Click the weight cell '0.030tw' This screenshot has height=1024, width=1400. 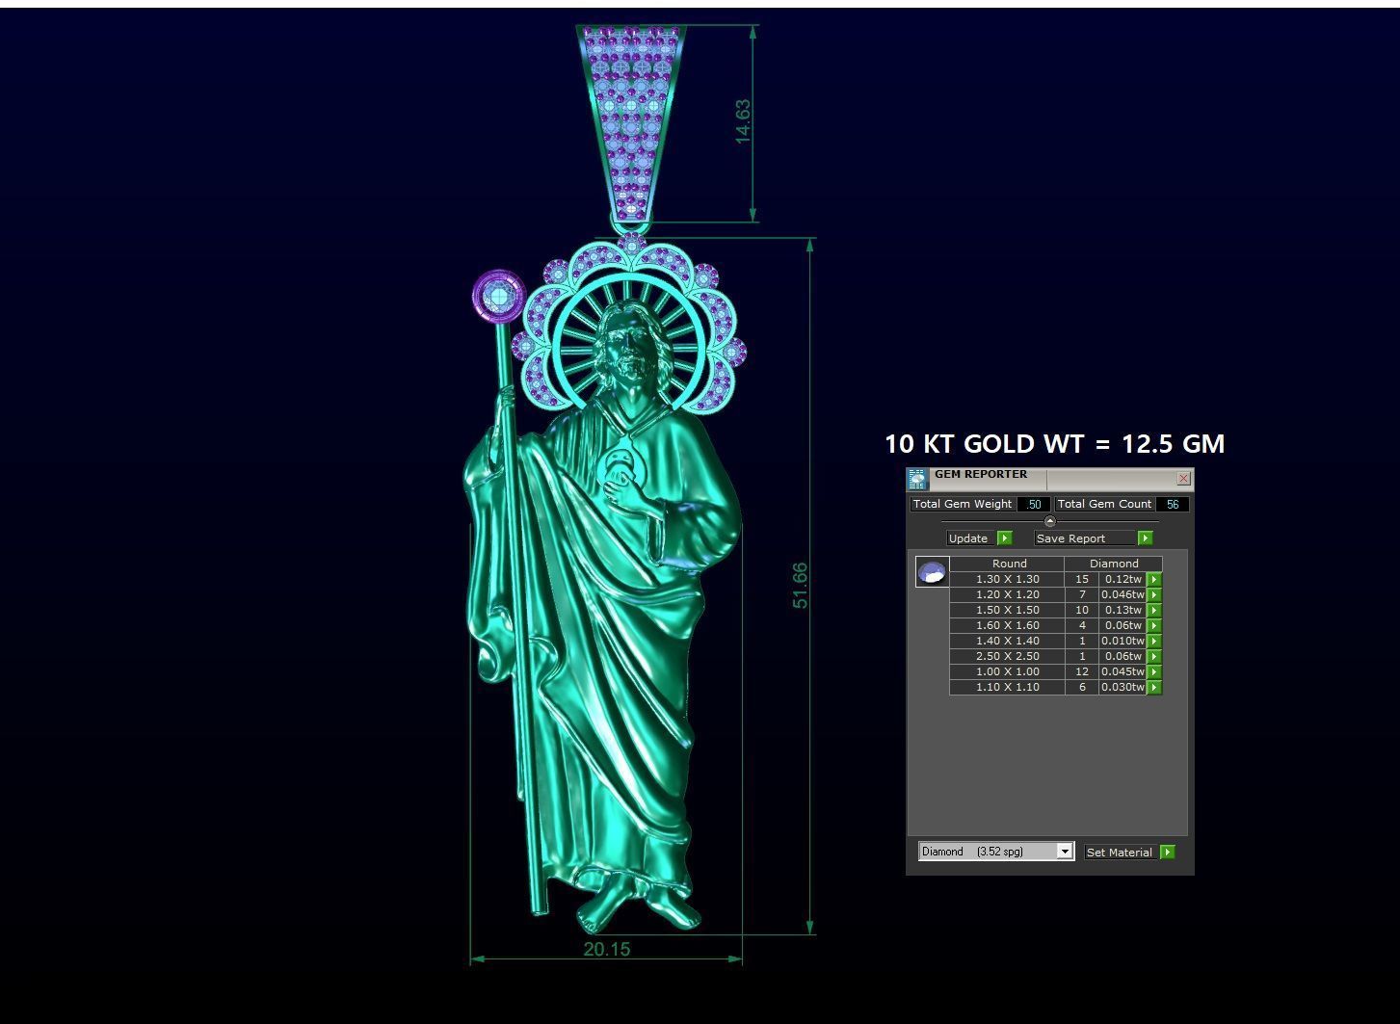1123,688
